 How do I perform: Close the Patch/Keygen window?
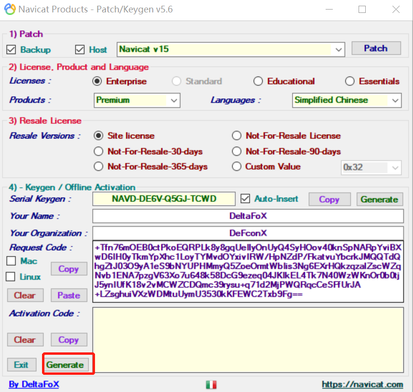(x=396, y=10)
